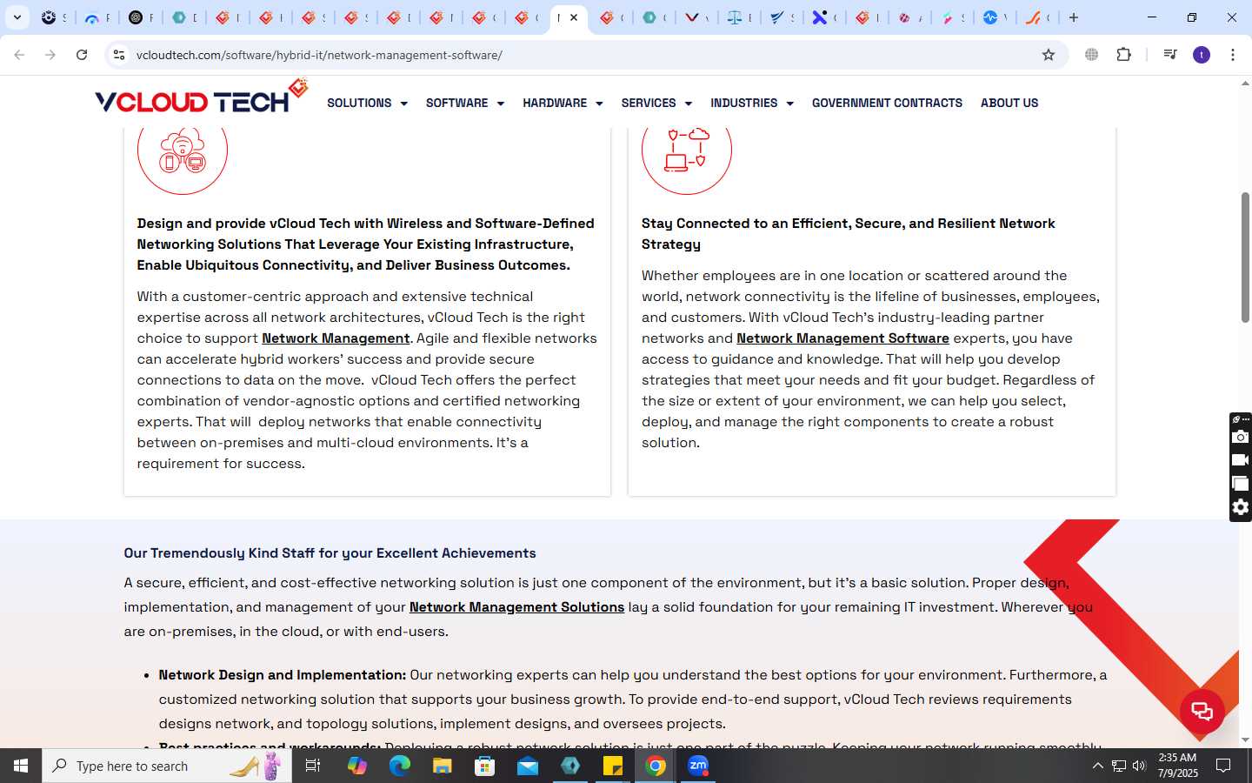1252x783 pixels.
Task: Show hidden system tray icons chevron
Action: pos(1097,766)
